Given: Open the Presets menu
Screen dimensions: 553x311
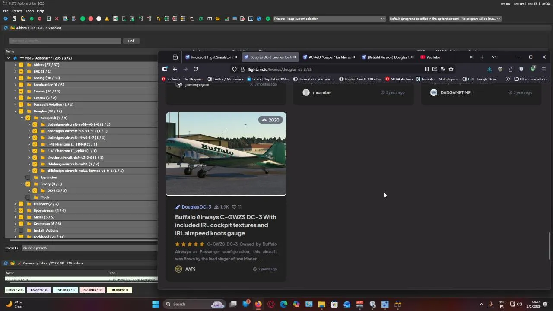Looking at the screenshot, I should pyautogui.click(x=17, y=11).
